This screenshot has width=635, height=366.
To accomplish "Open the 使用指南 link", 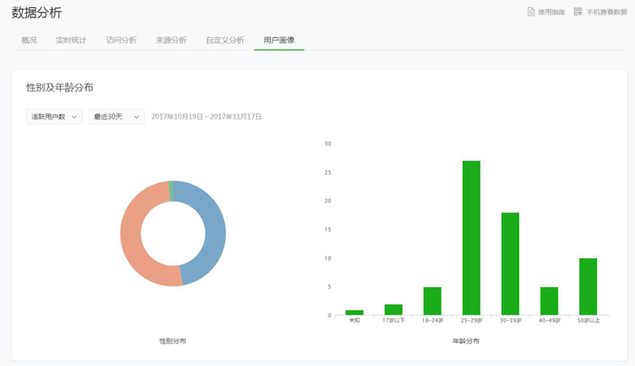I will pos(552,12).
